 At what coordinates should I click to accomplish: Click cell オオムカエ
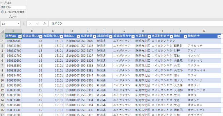(204, 105)
